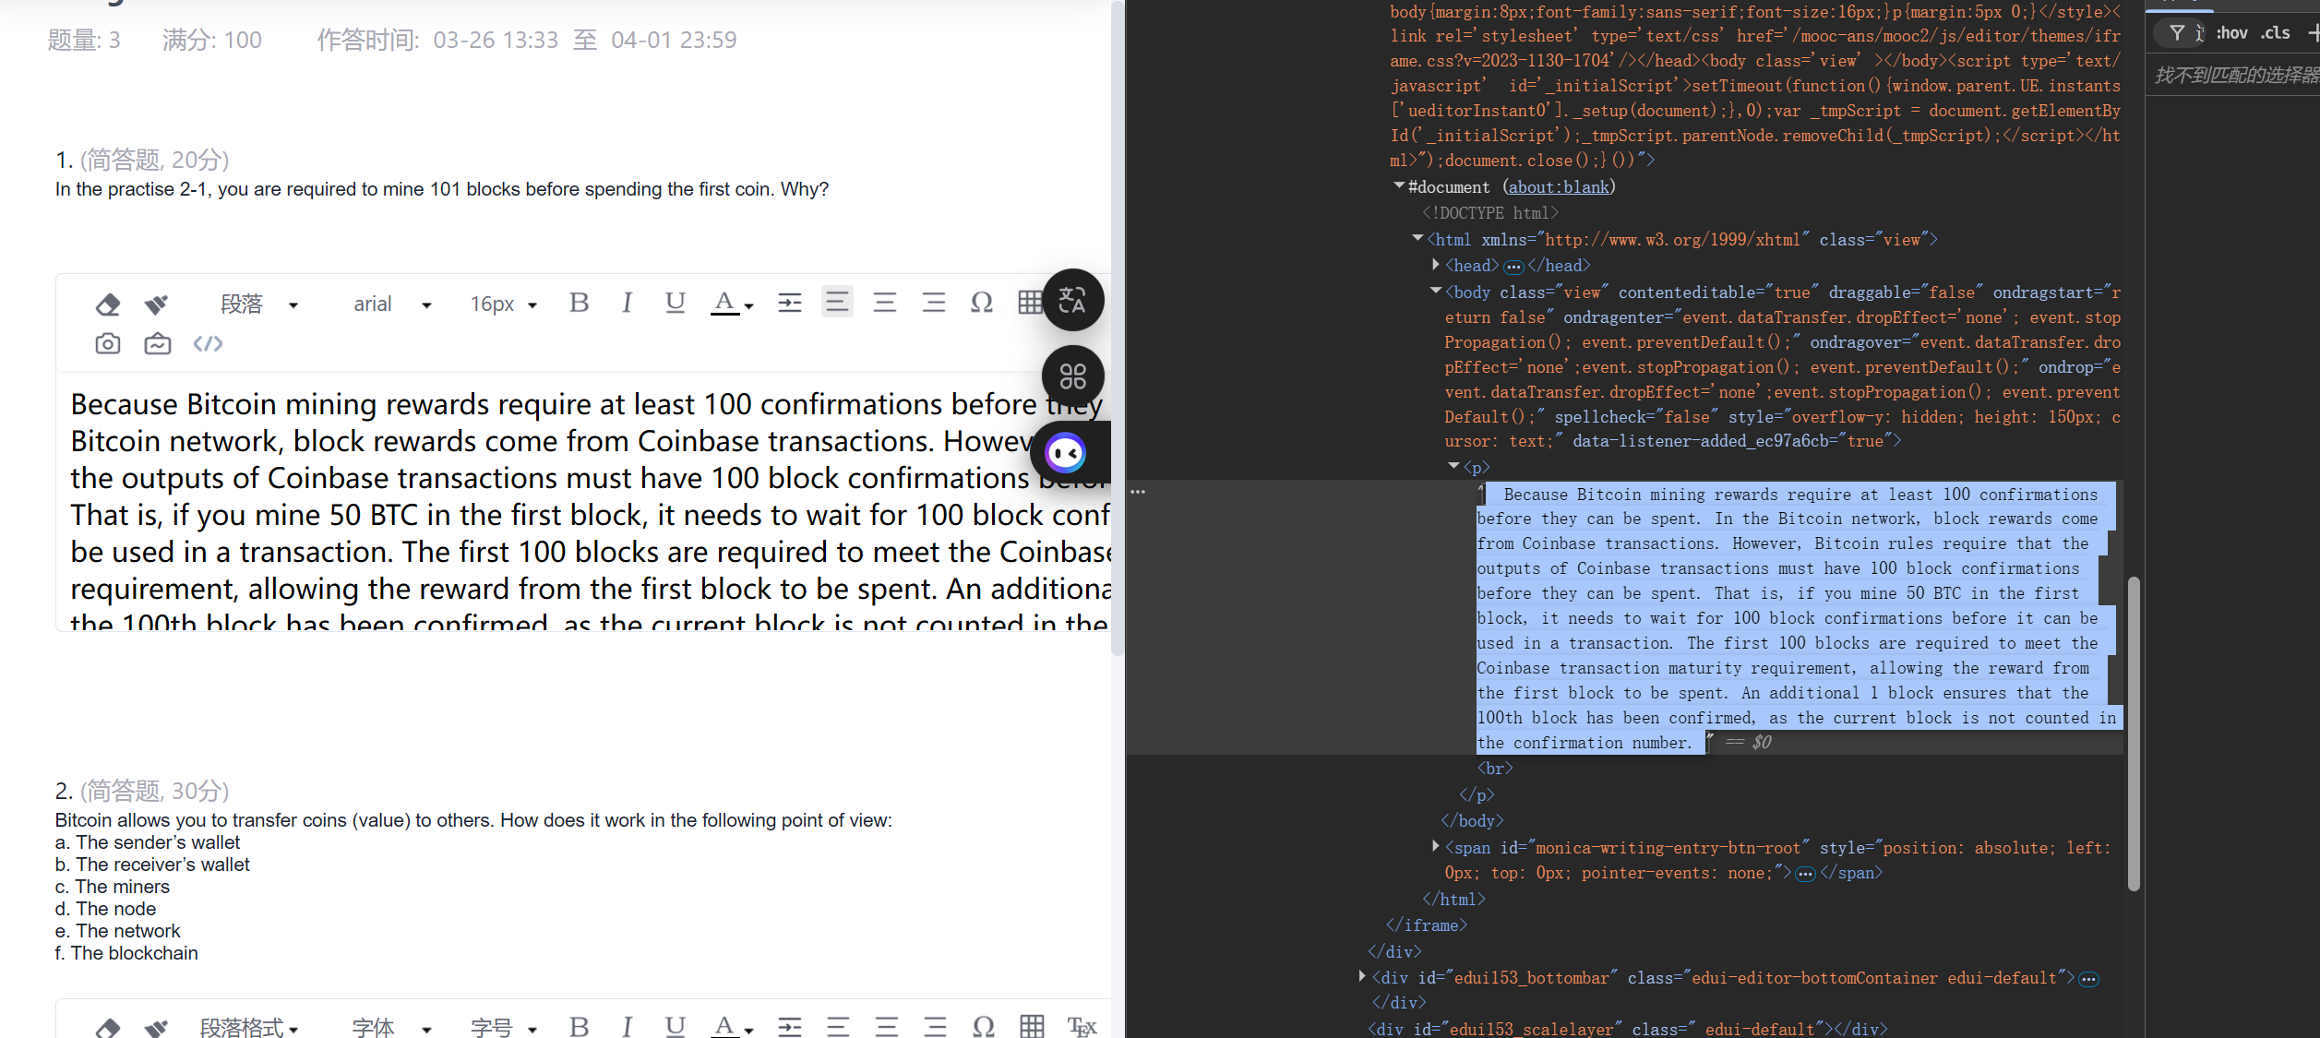The image size is (2320, 1038).
Task: Click the format painter brush icon
Action: pos(157,304)
